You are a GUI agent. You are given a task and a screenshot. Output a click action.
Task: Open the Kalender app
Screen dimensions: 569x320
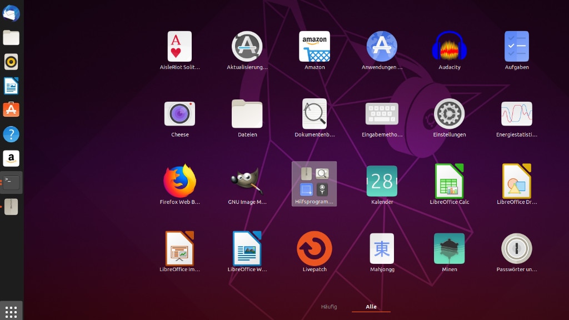click(x=382, y=181)
